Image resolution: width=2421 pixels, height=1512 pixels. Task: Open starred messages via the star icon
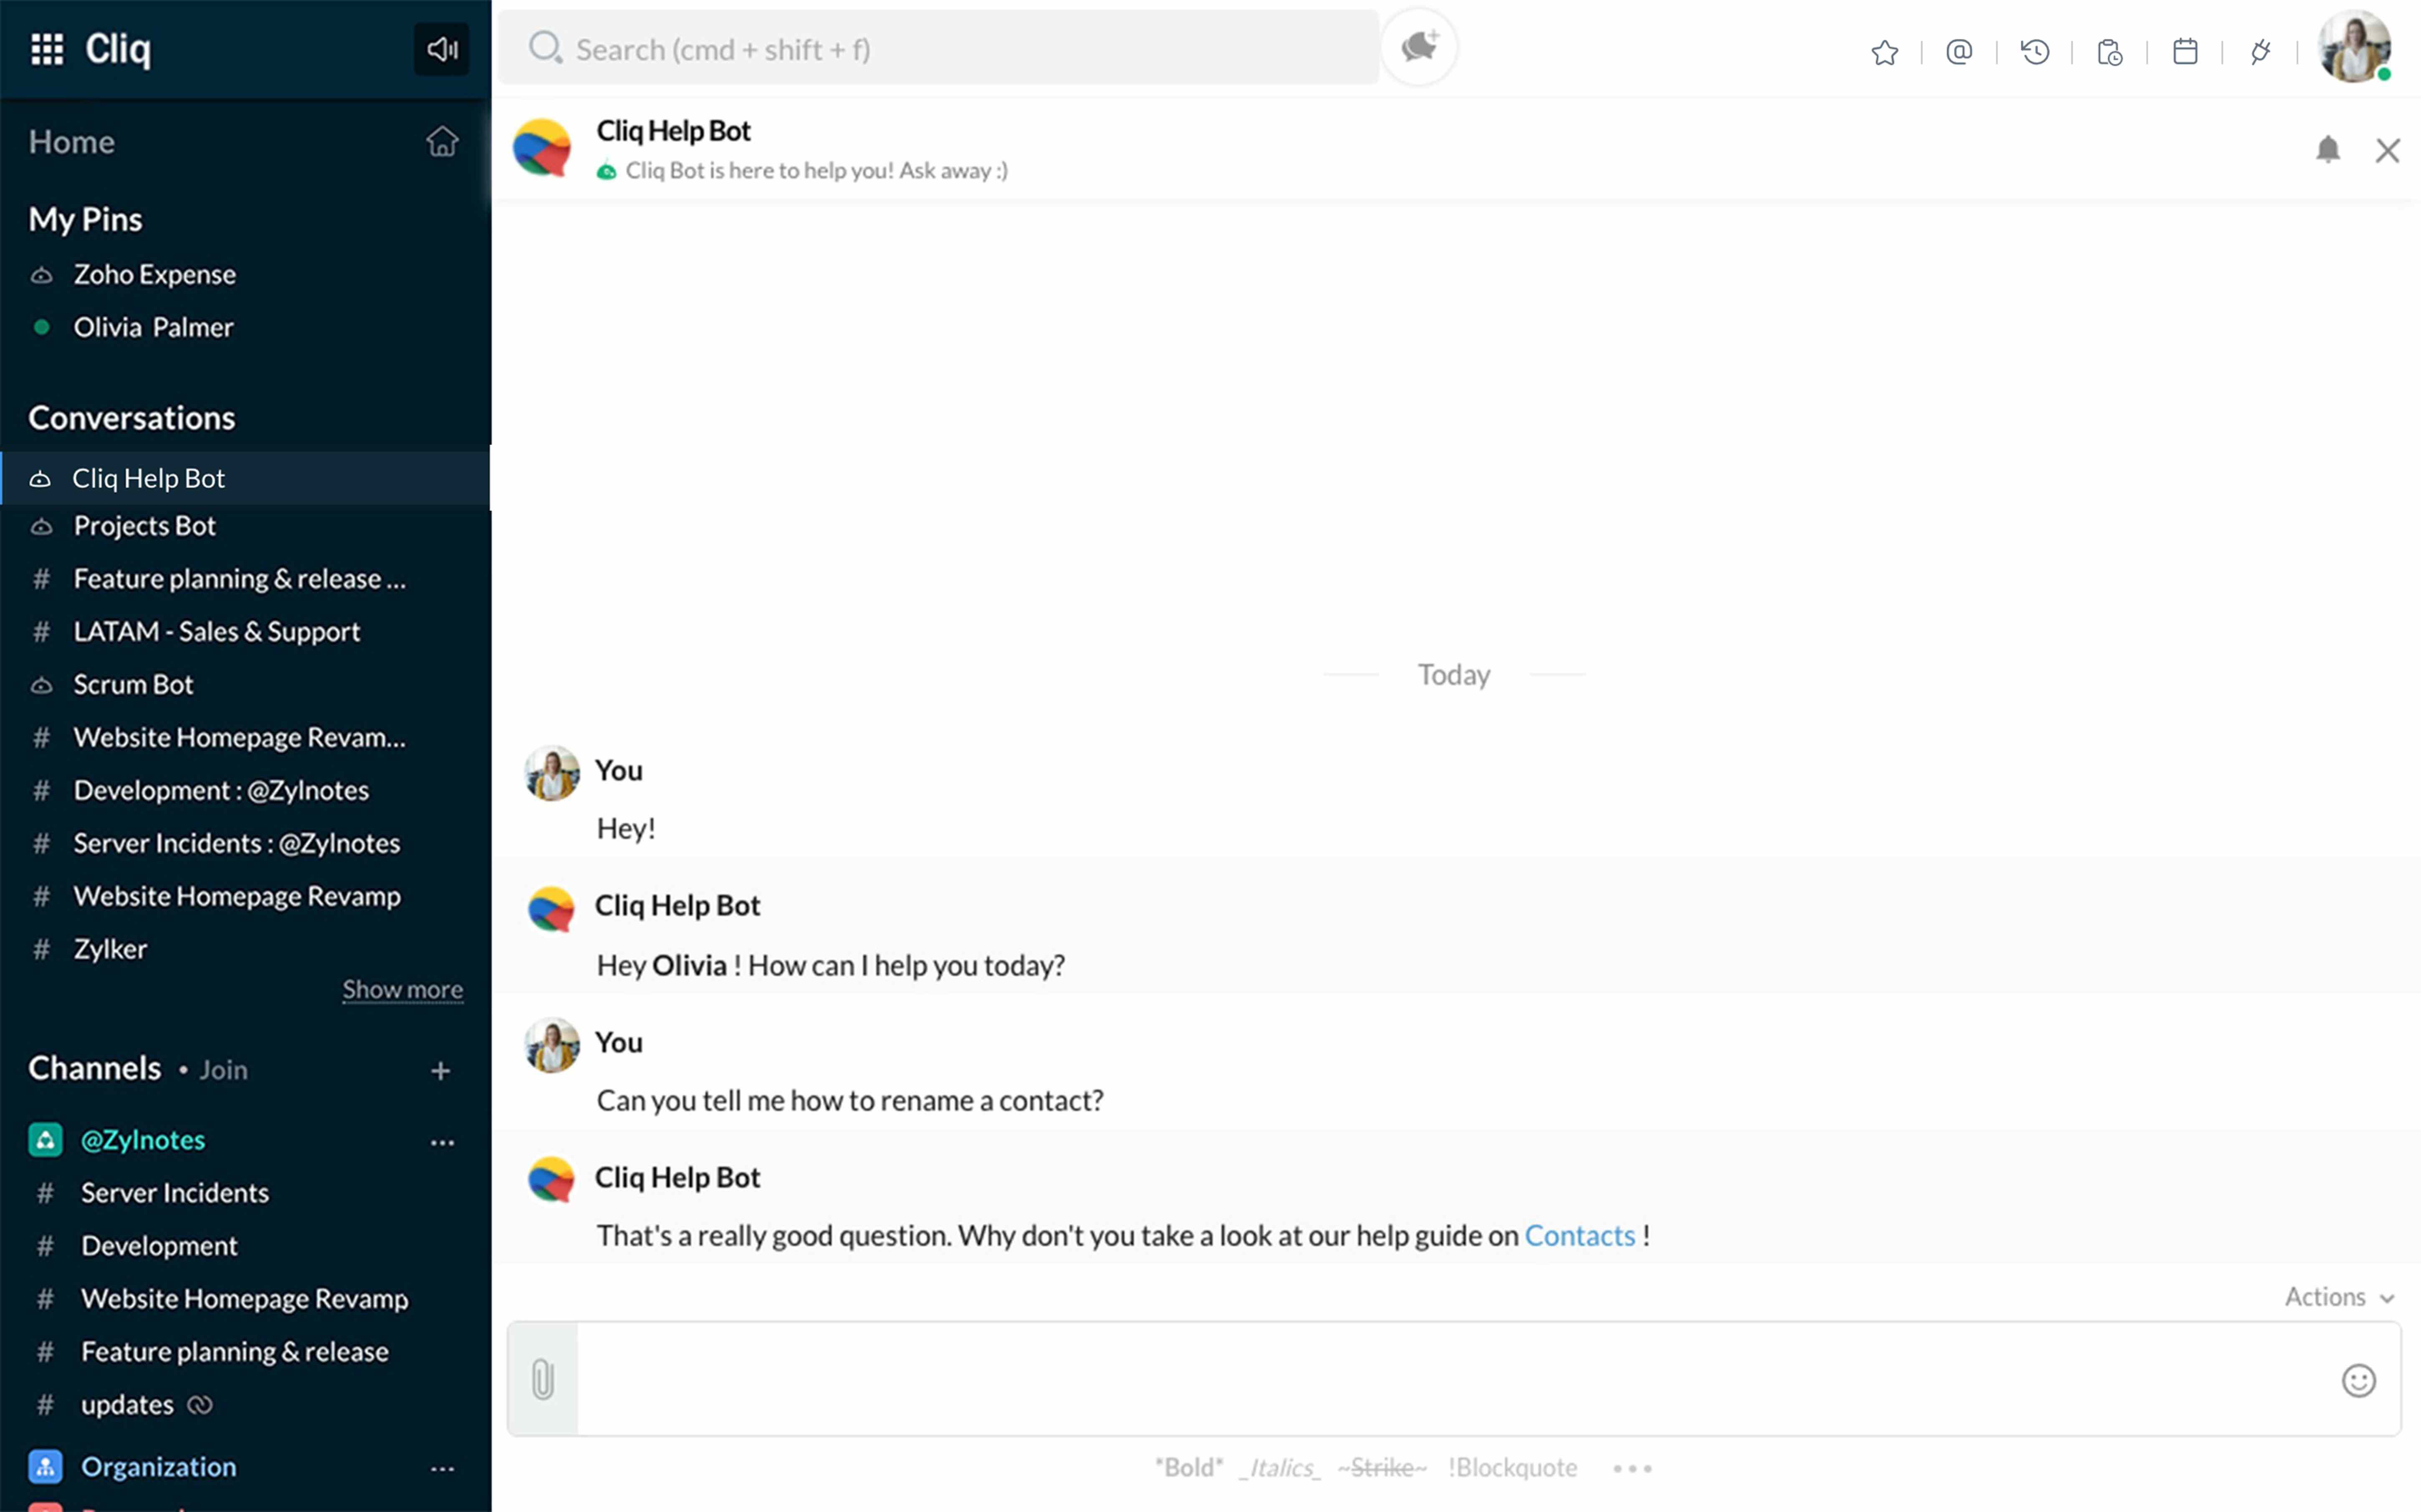(1884, 52)
